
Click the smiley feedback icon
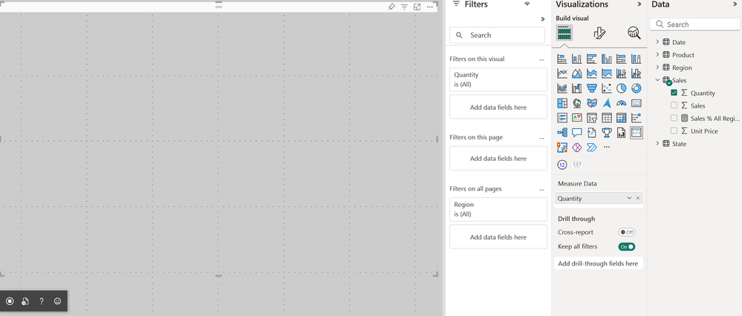pos(57,301)
